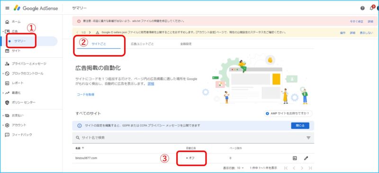Click the ブロックのコントロール block icon
Screen dimensions: 379x173
point(7,73)
